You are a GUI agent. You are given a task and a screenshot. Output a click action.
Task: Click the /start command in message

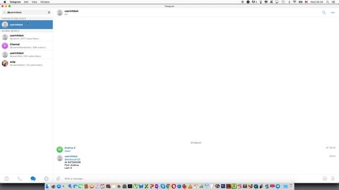pyautogui.click(x=67, y=151)
